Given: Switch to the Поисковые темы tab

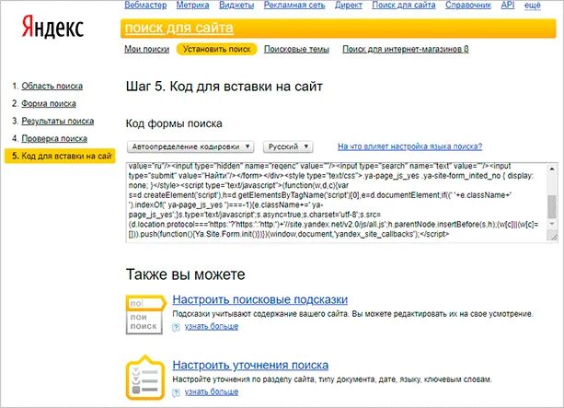Looking at the screenshot, I should pos(296,50).
